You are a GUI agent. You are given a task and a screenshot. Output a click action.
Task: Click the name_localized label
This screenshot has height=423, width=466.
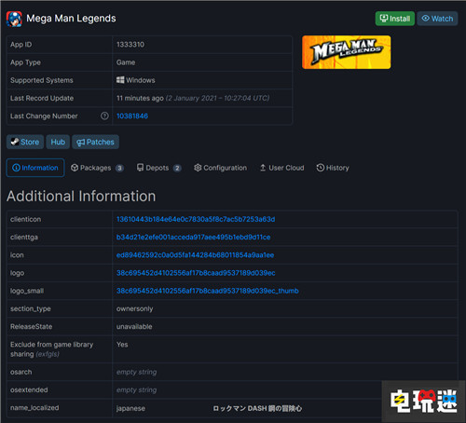tap(34, 408)
